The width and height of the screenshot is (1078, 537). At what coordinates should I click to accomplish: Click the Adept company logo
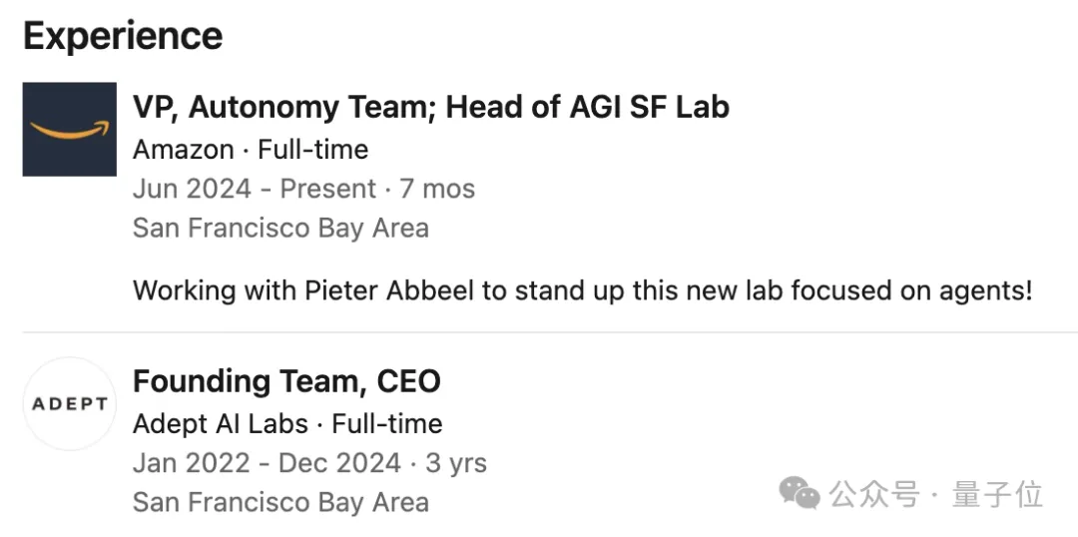[x=70, y=404]
